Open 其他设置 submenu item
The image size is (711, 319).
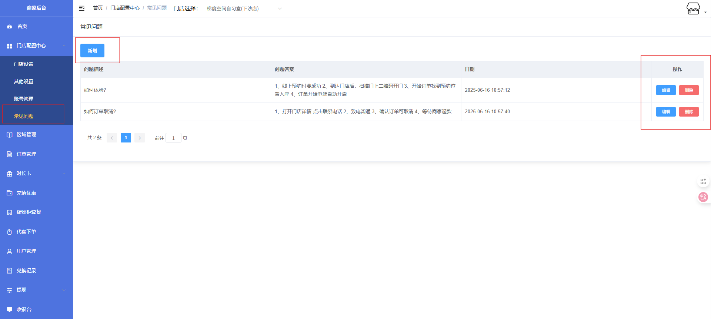coord(36,82)
